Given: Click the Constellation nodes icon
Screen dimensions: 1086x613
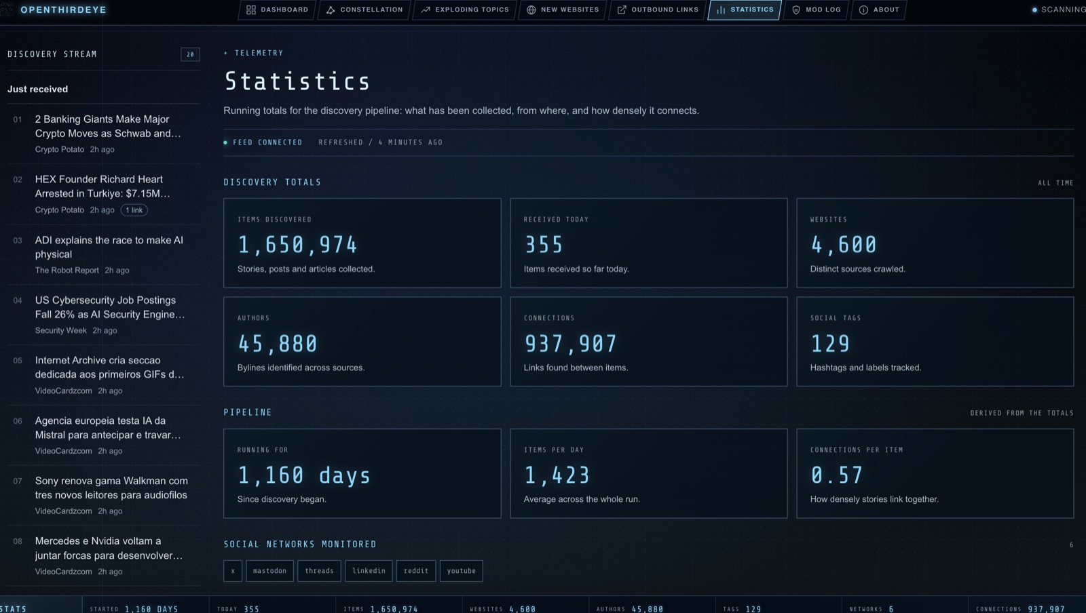Looking at the screenshot, I should [331, 10].
